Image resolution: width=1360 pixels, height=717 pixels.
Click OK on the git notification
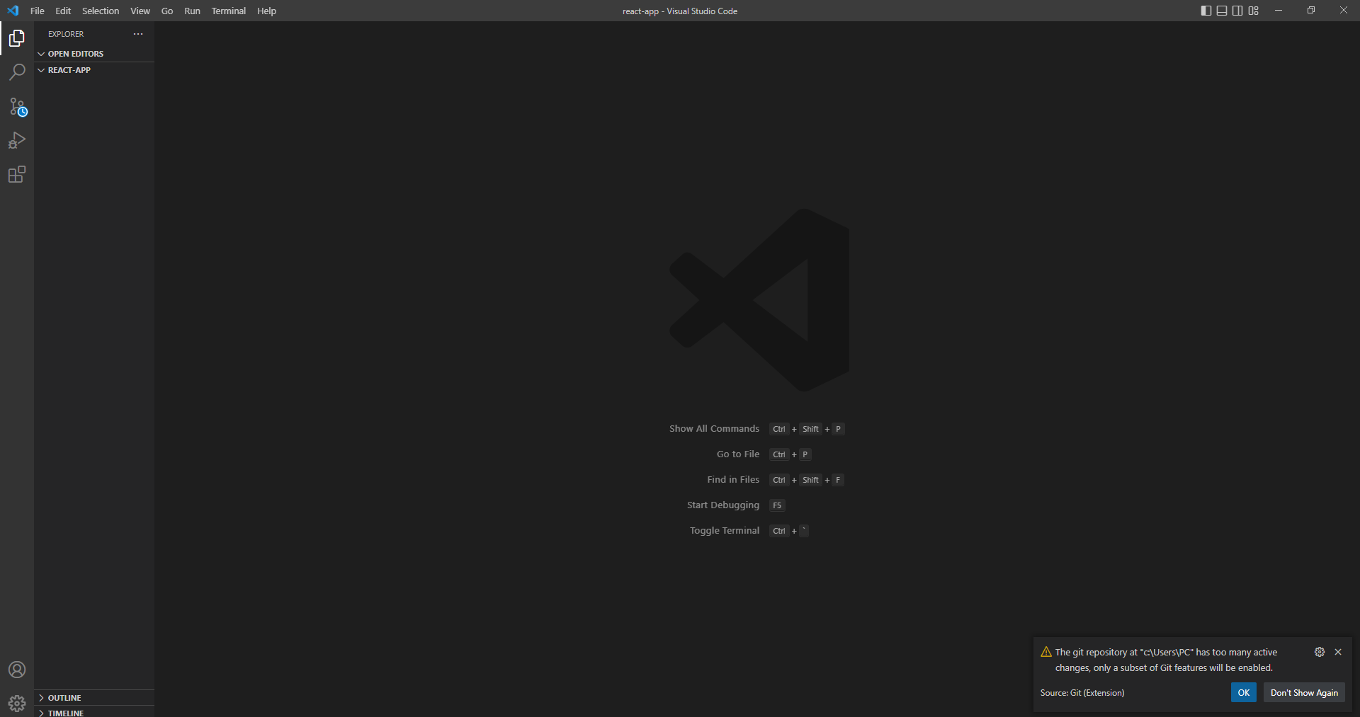click(x=1244, y=692)
